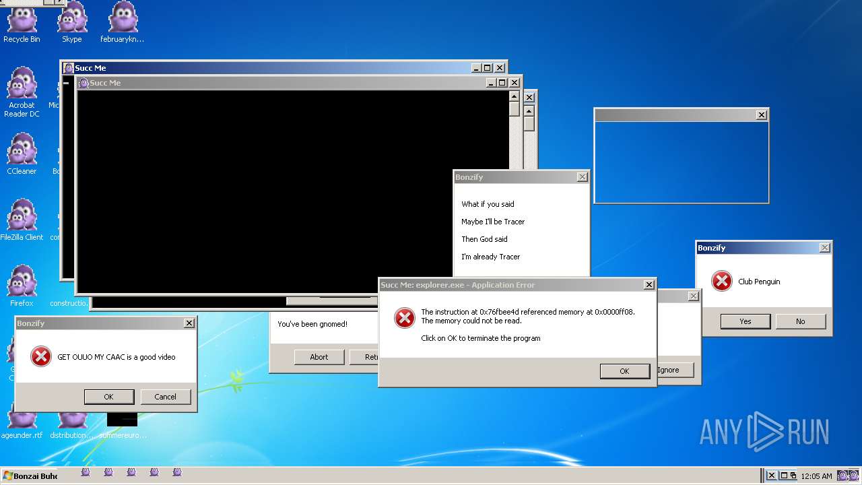Launch CCleaner from the desktop
Viewport: 862px width, 485px height.
[x=22, y=154]
